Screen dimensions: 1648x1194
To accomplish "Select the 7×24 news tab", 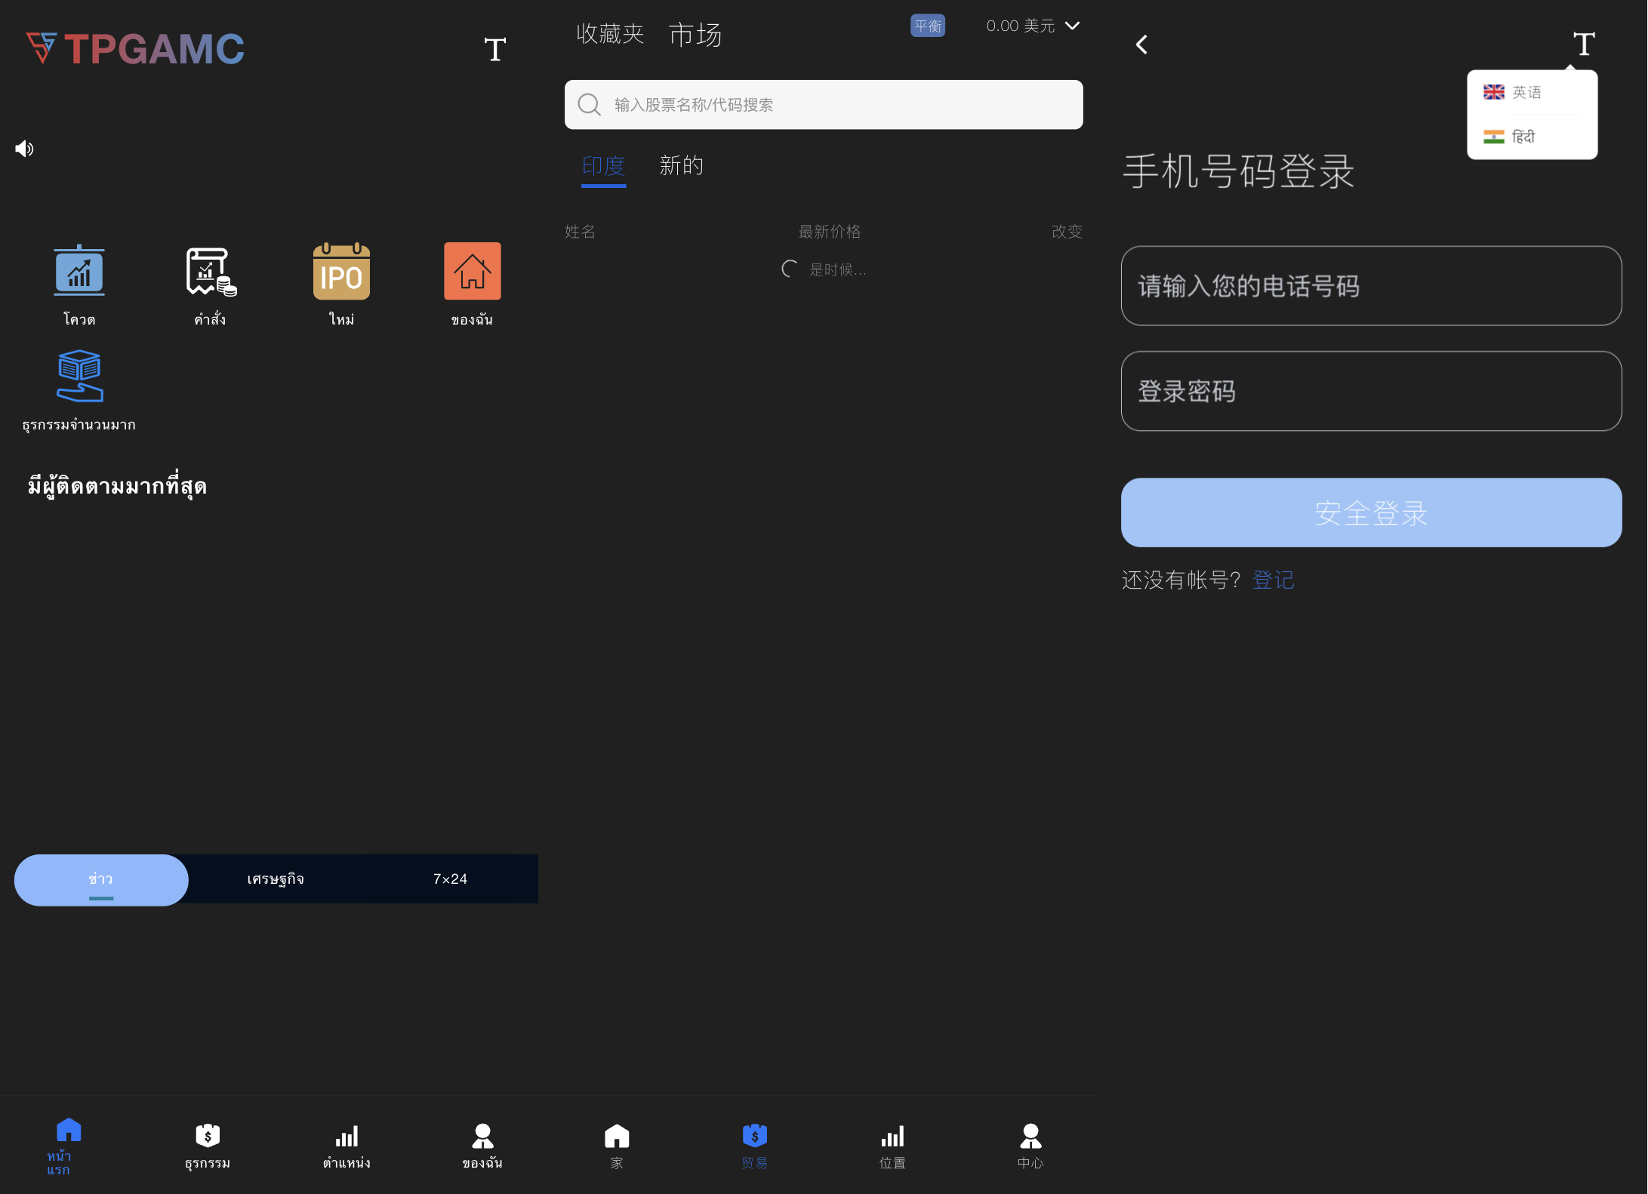I will (450, 879).
